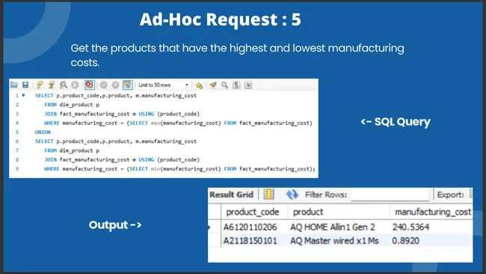This screenshot has width=486, height=274.
Task: Open a SQL script file folder icon
Action: click(x=14, y=85)
